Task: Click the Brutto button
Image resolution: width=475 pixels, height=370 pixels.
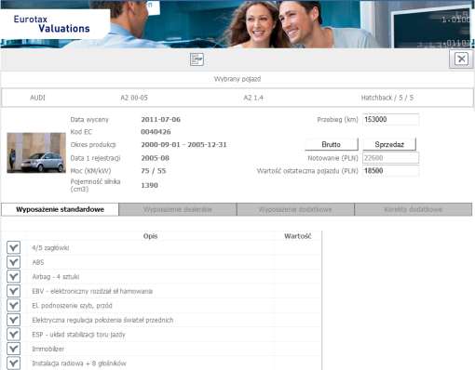Action: click(332, 144)
